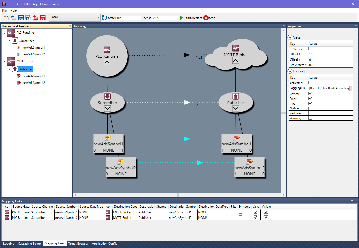This screenshot has height=248, width=359.
Task: Uncheck the Critical logging checkbox
Action: (310, 94)
